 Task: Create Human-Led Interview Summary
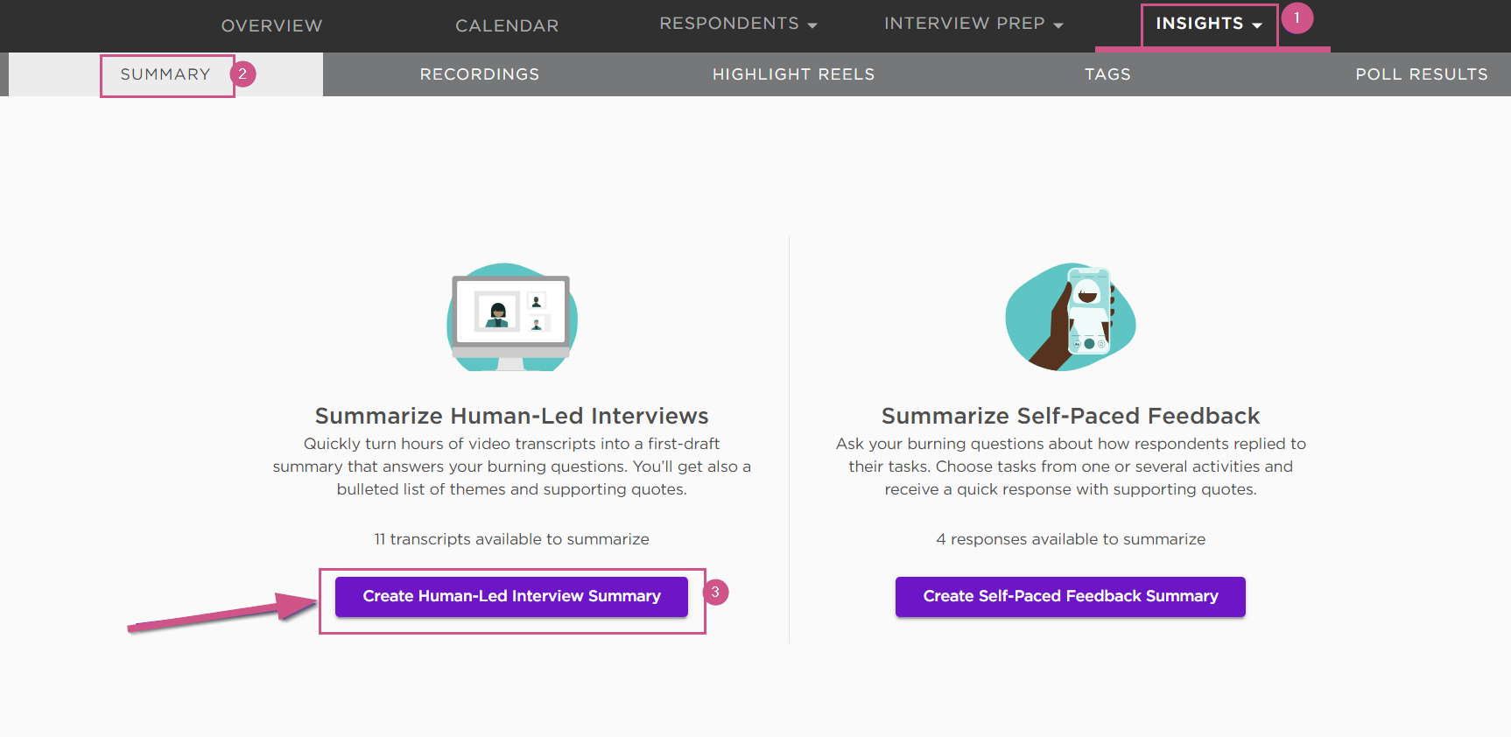click(511, 596)
